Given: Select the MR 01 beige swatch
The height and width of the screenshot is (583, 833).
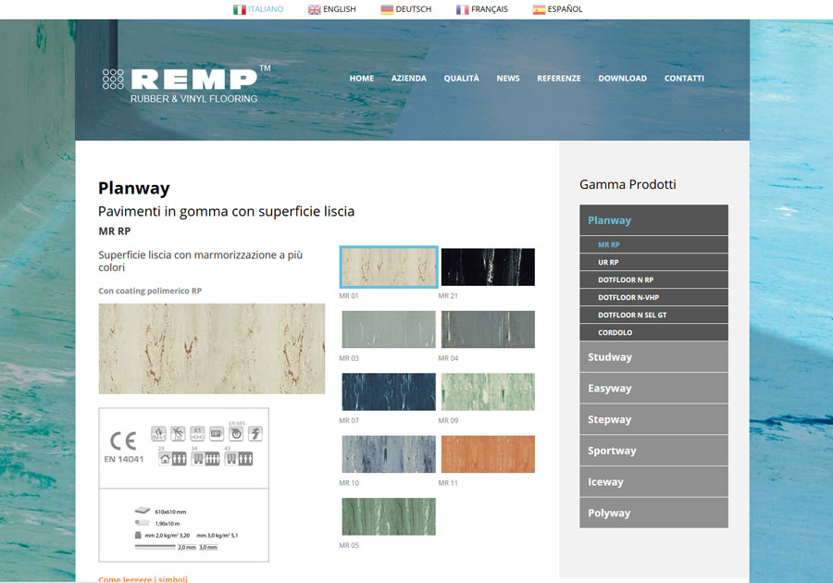Looking at the screenshot, I should (x=389, y=267).
